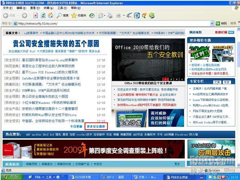Open the 帮助 menu
Viewport: 240px width, 180px height.
pos(76,8)
